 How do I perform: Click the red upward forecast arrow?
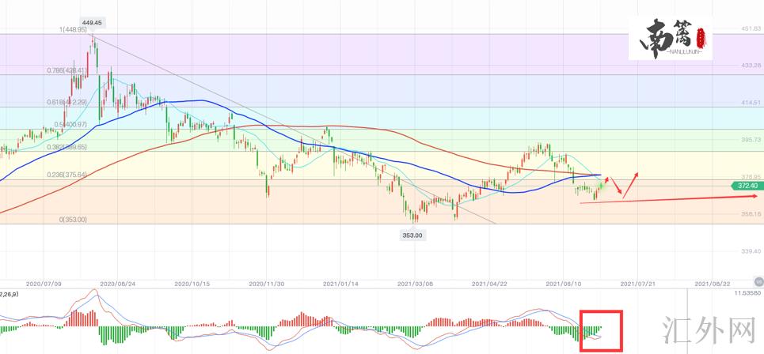(x=631, y=183)
